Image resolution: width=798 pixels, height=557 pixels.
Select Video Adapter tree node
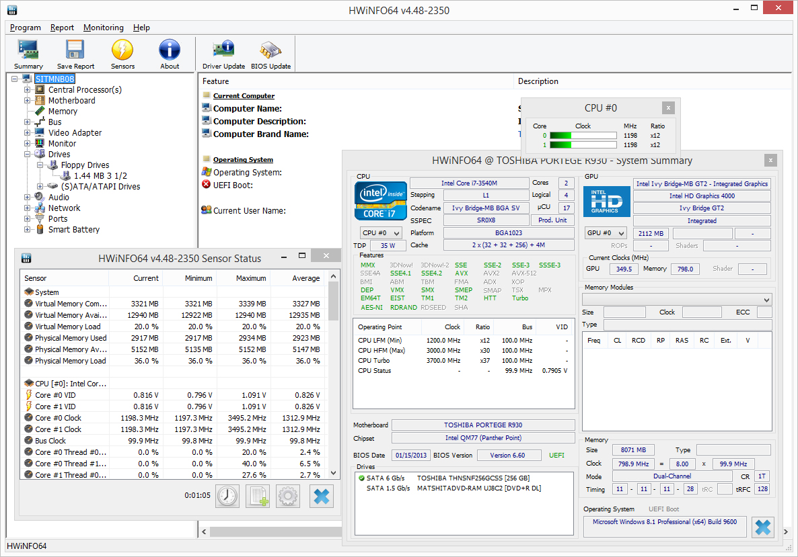click(75, 132)
